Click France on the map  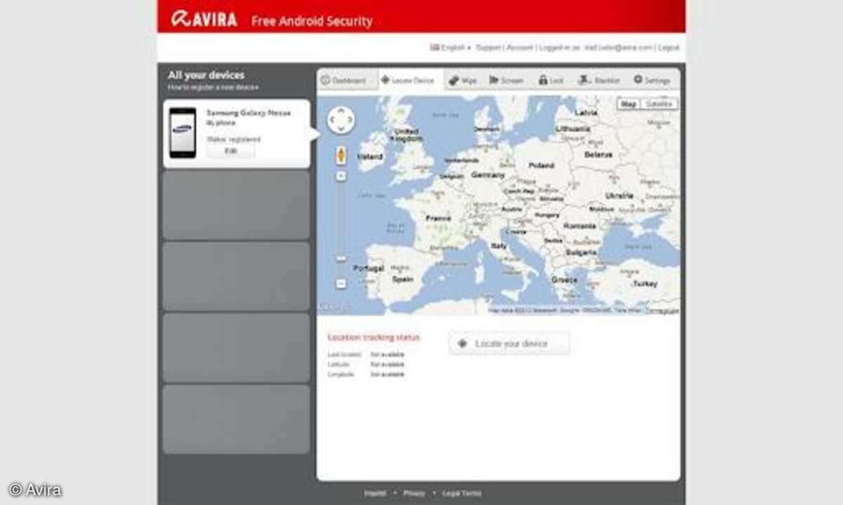[438, 218]
